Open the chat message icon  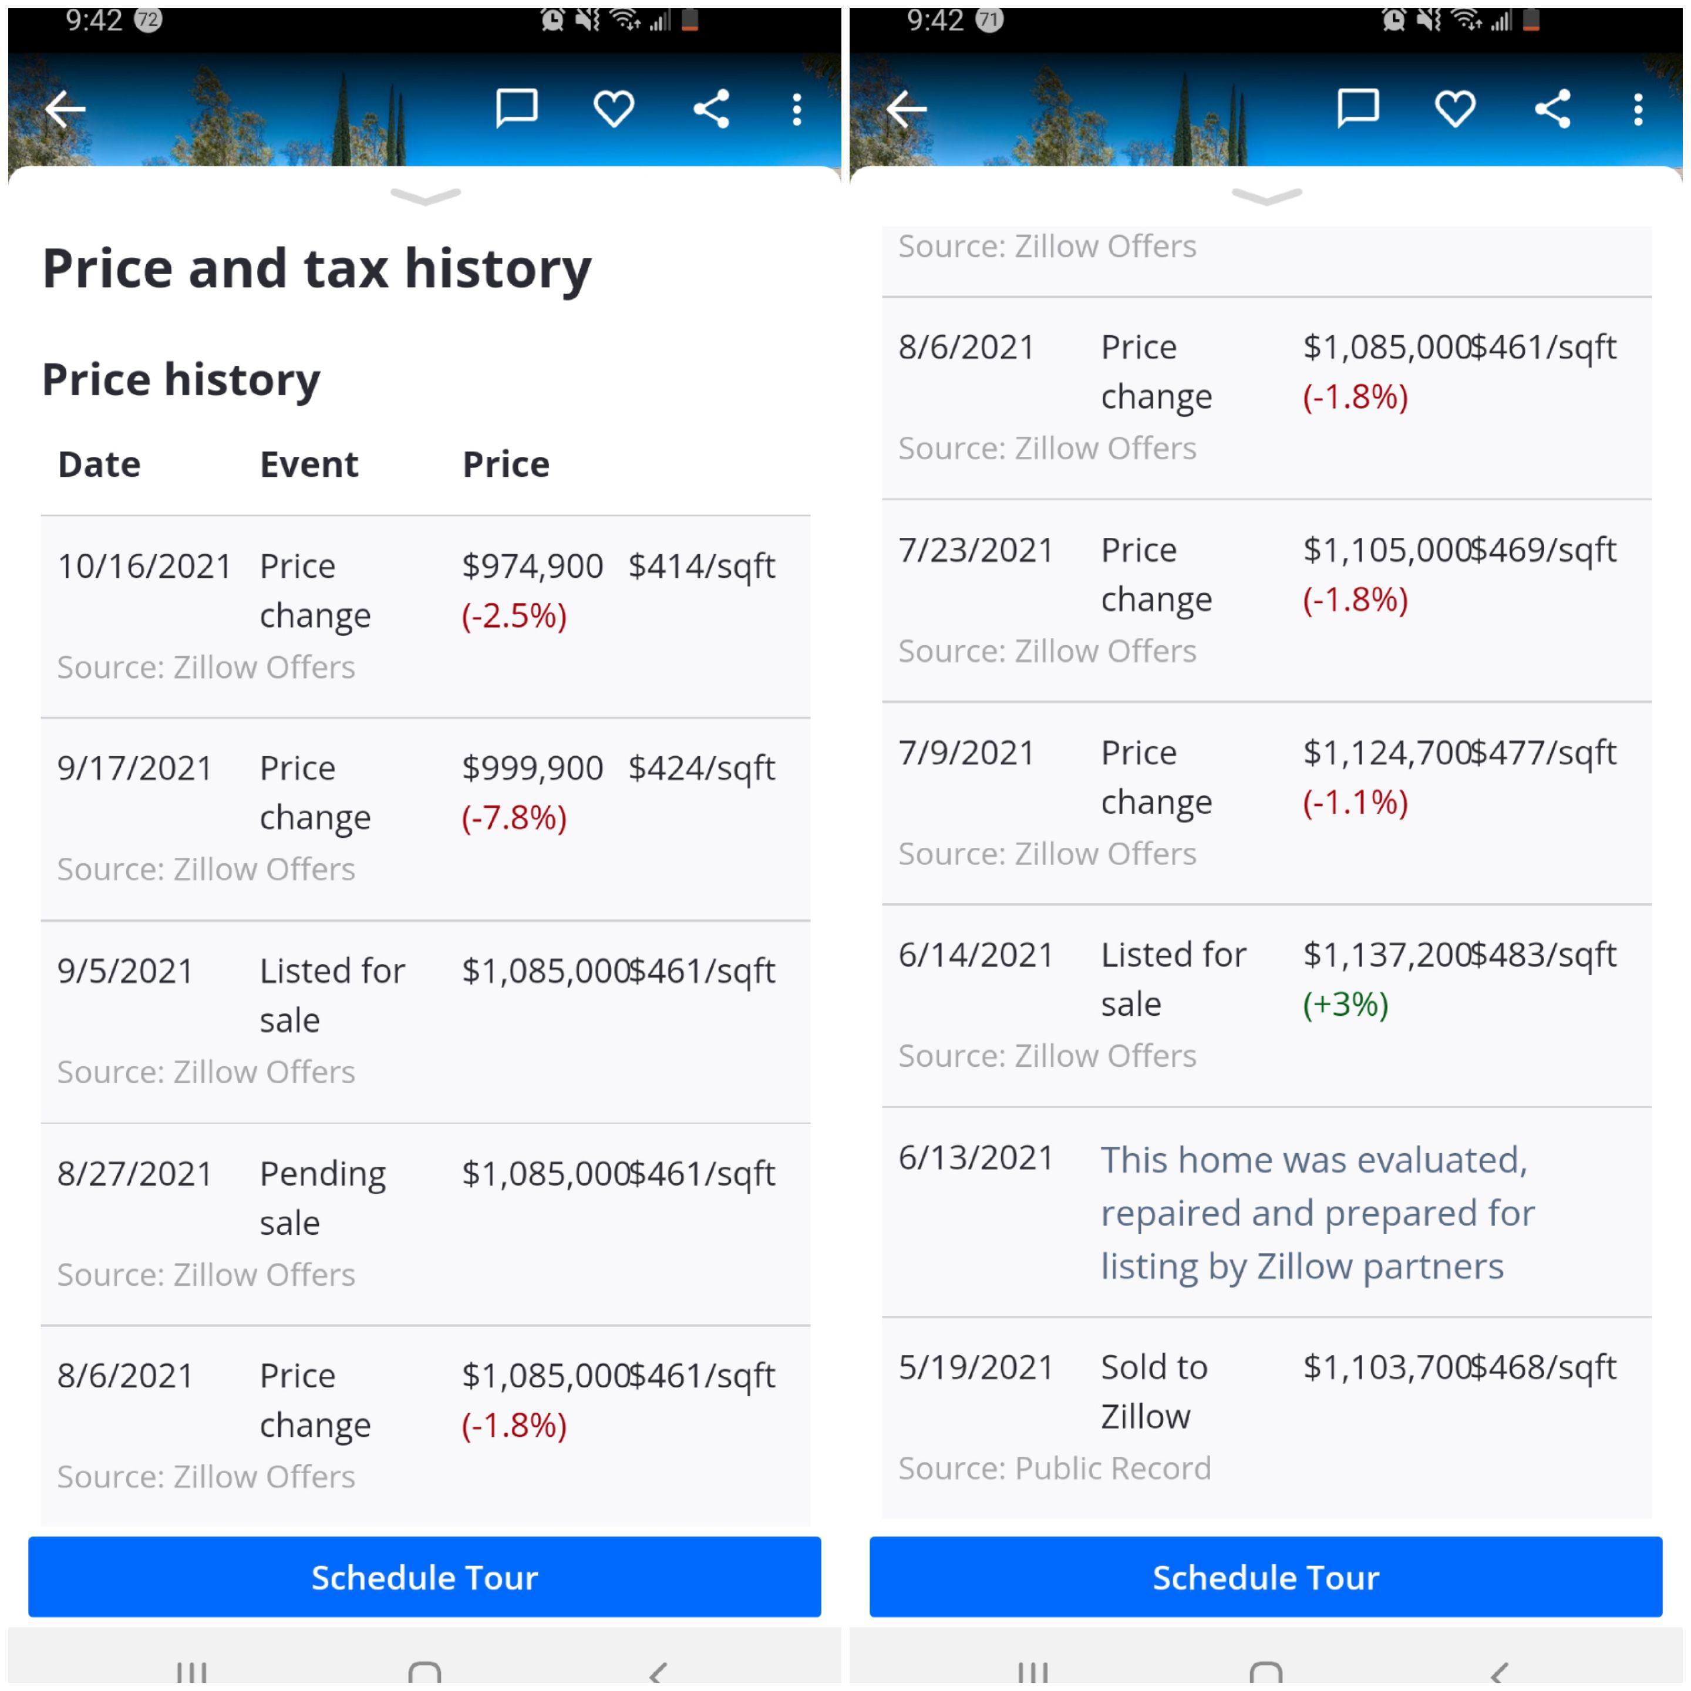click(x=517, y=107)
